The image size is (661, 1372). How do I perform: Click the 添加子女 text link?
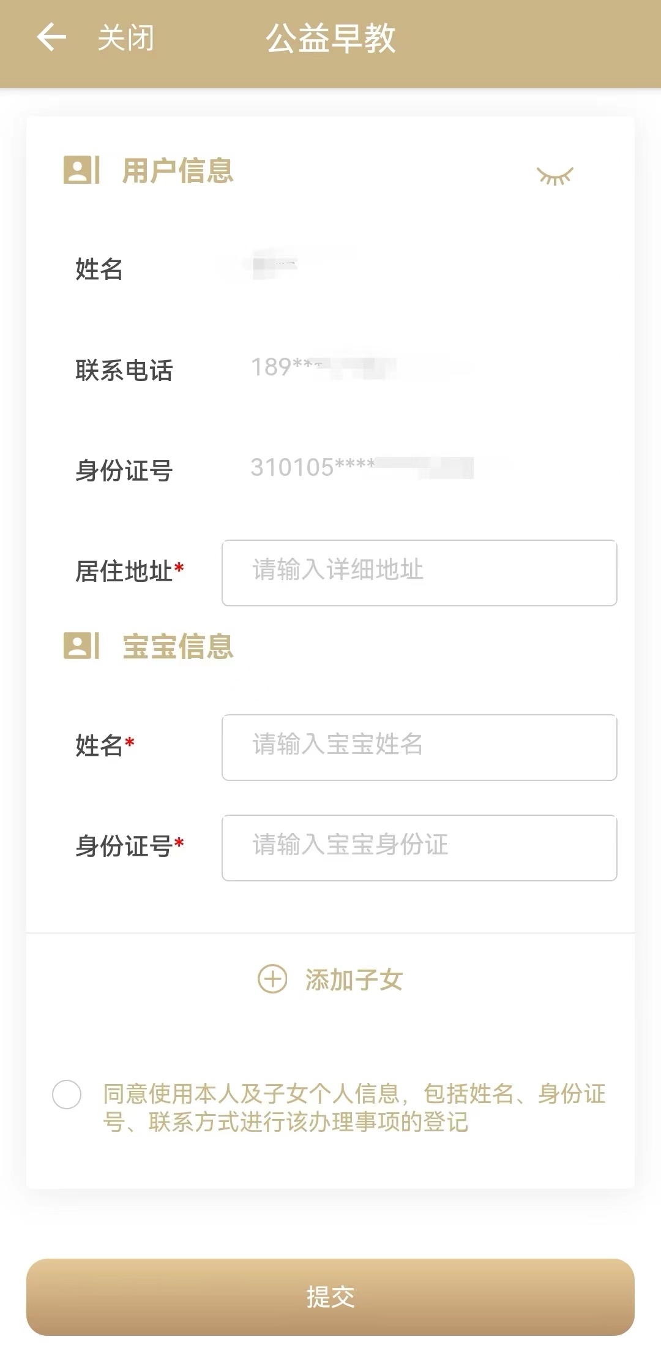coord(354,979)
